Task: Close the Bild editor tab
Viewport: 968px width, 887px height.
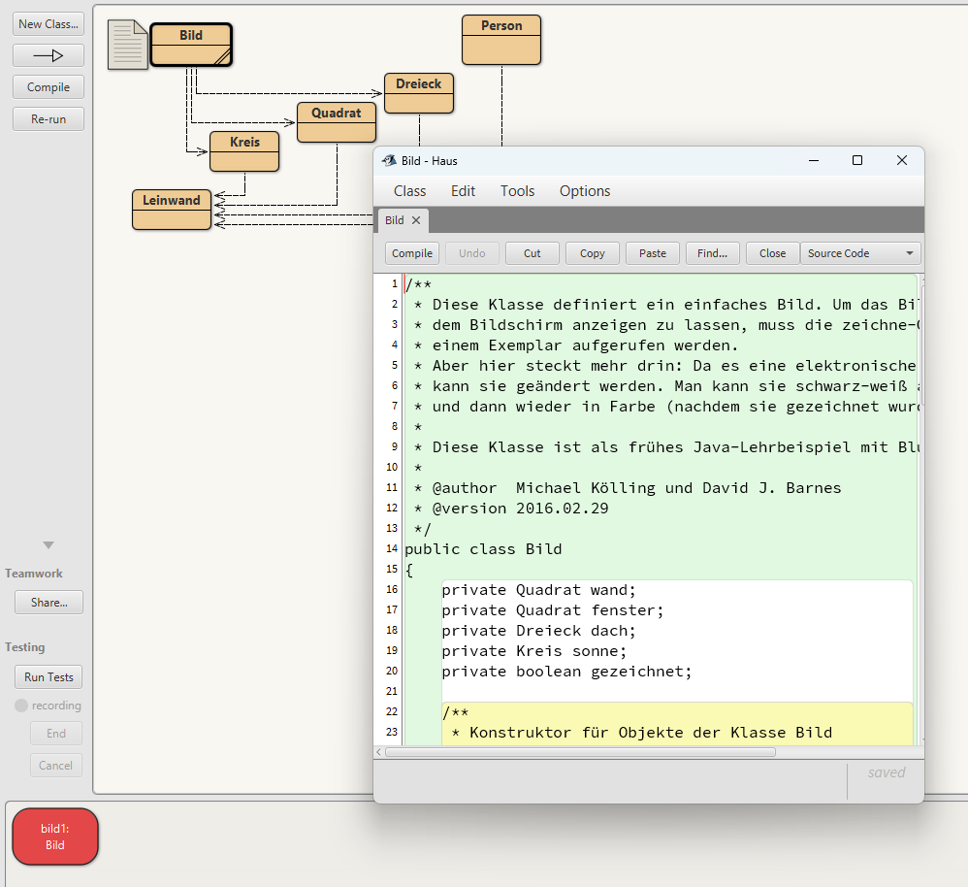Action: pos(416,220)
